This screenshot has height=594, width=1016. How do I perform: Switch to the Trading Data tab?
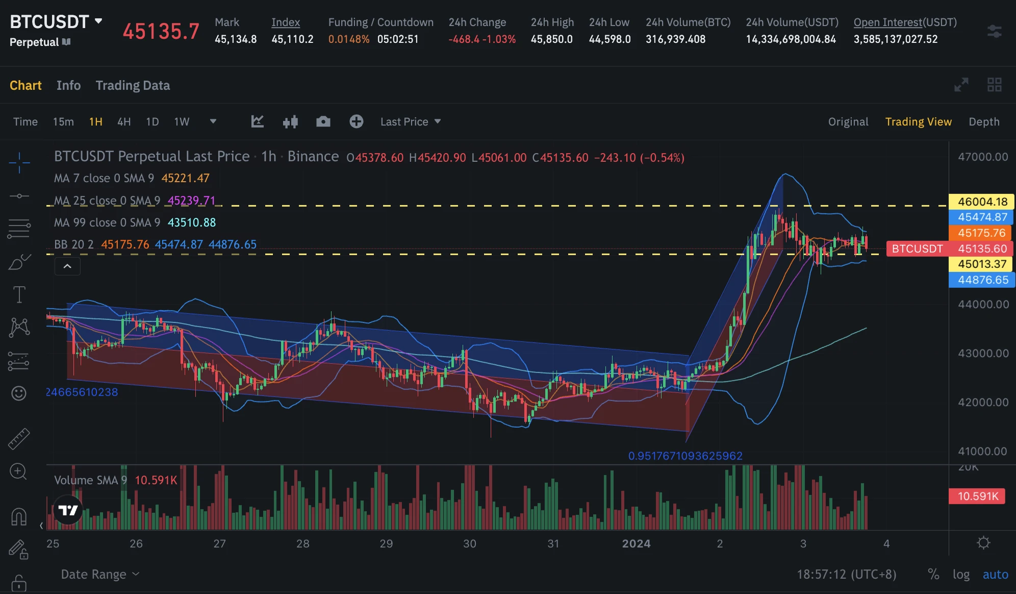tap(132, 85)
